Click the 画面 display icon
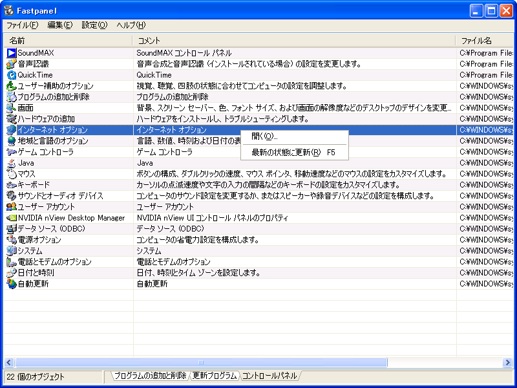The image size is (517, 388). pyautogui.click(x=12, y=108)
